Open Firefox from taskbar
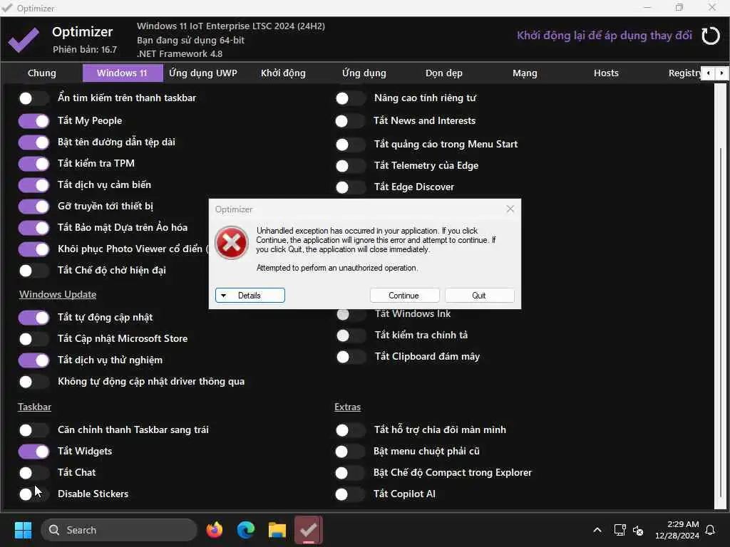 tap(215, 530)
